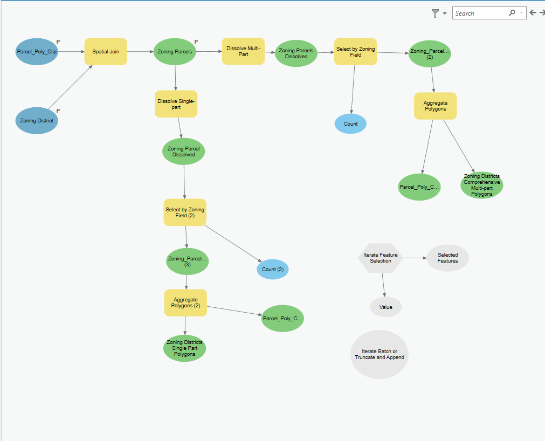This screenshot has width=545, height=441.
Task: Select the Zoning Parcel Dissolved node
Action: (183, 151)
